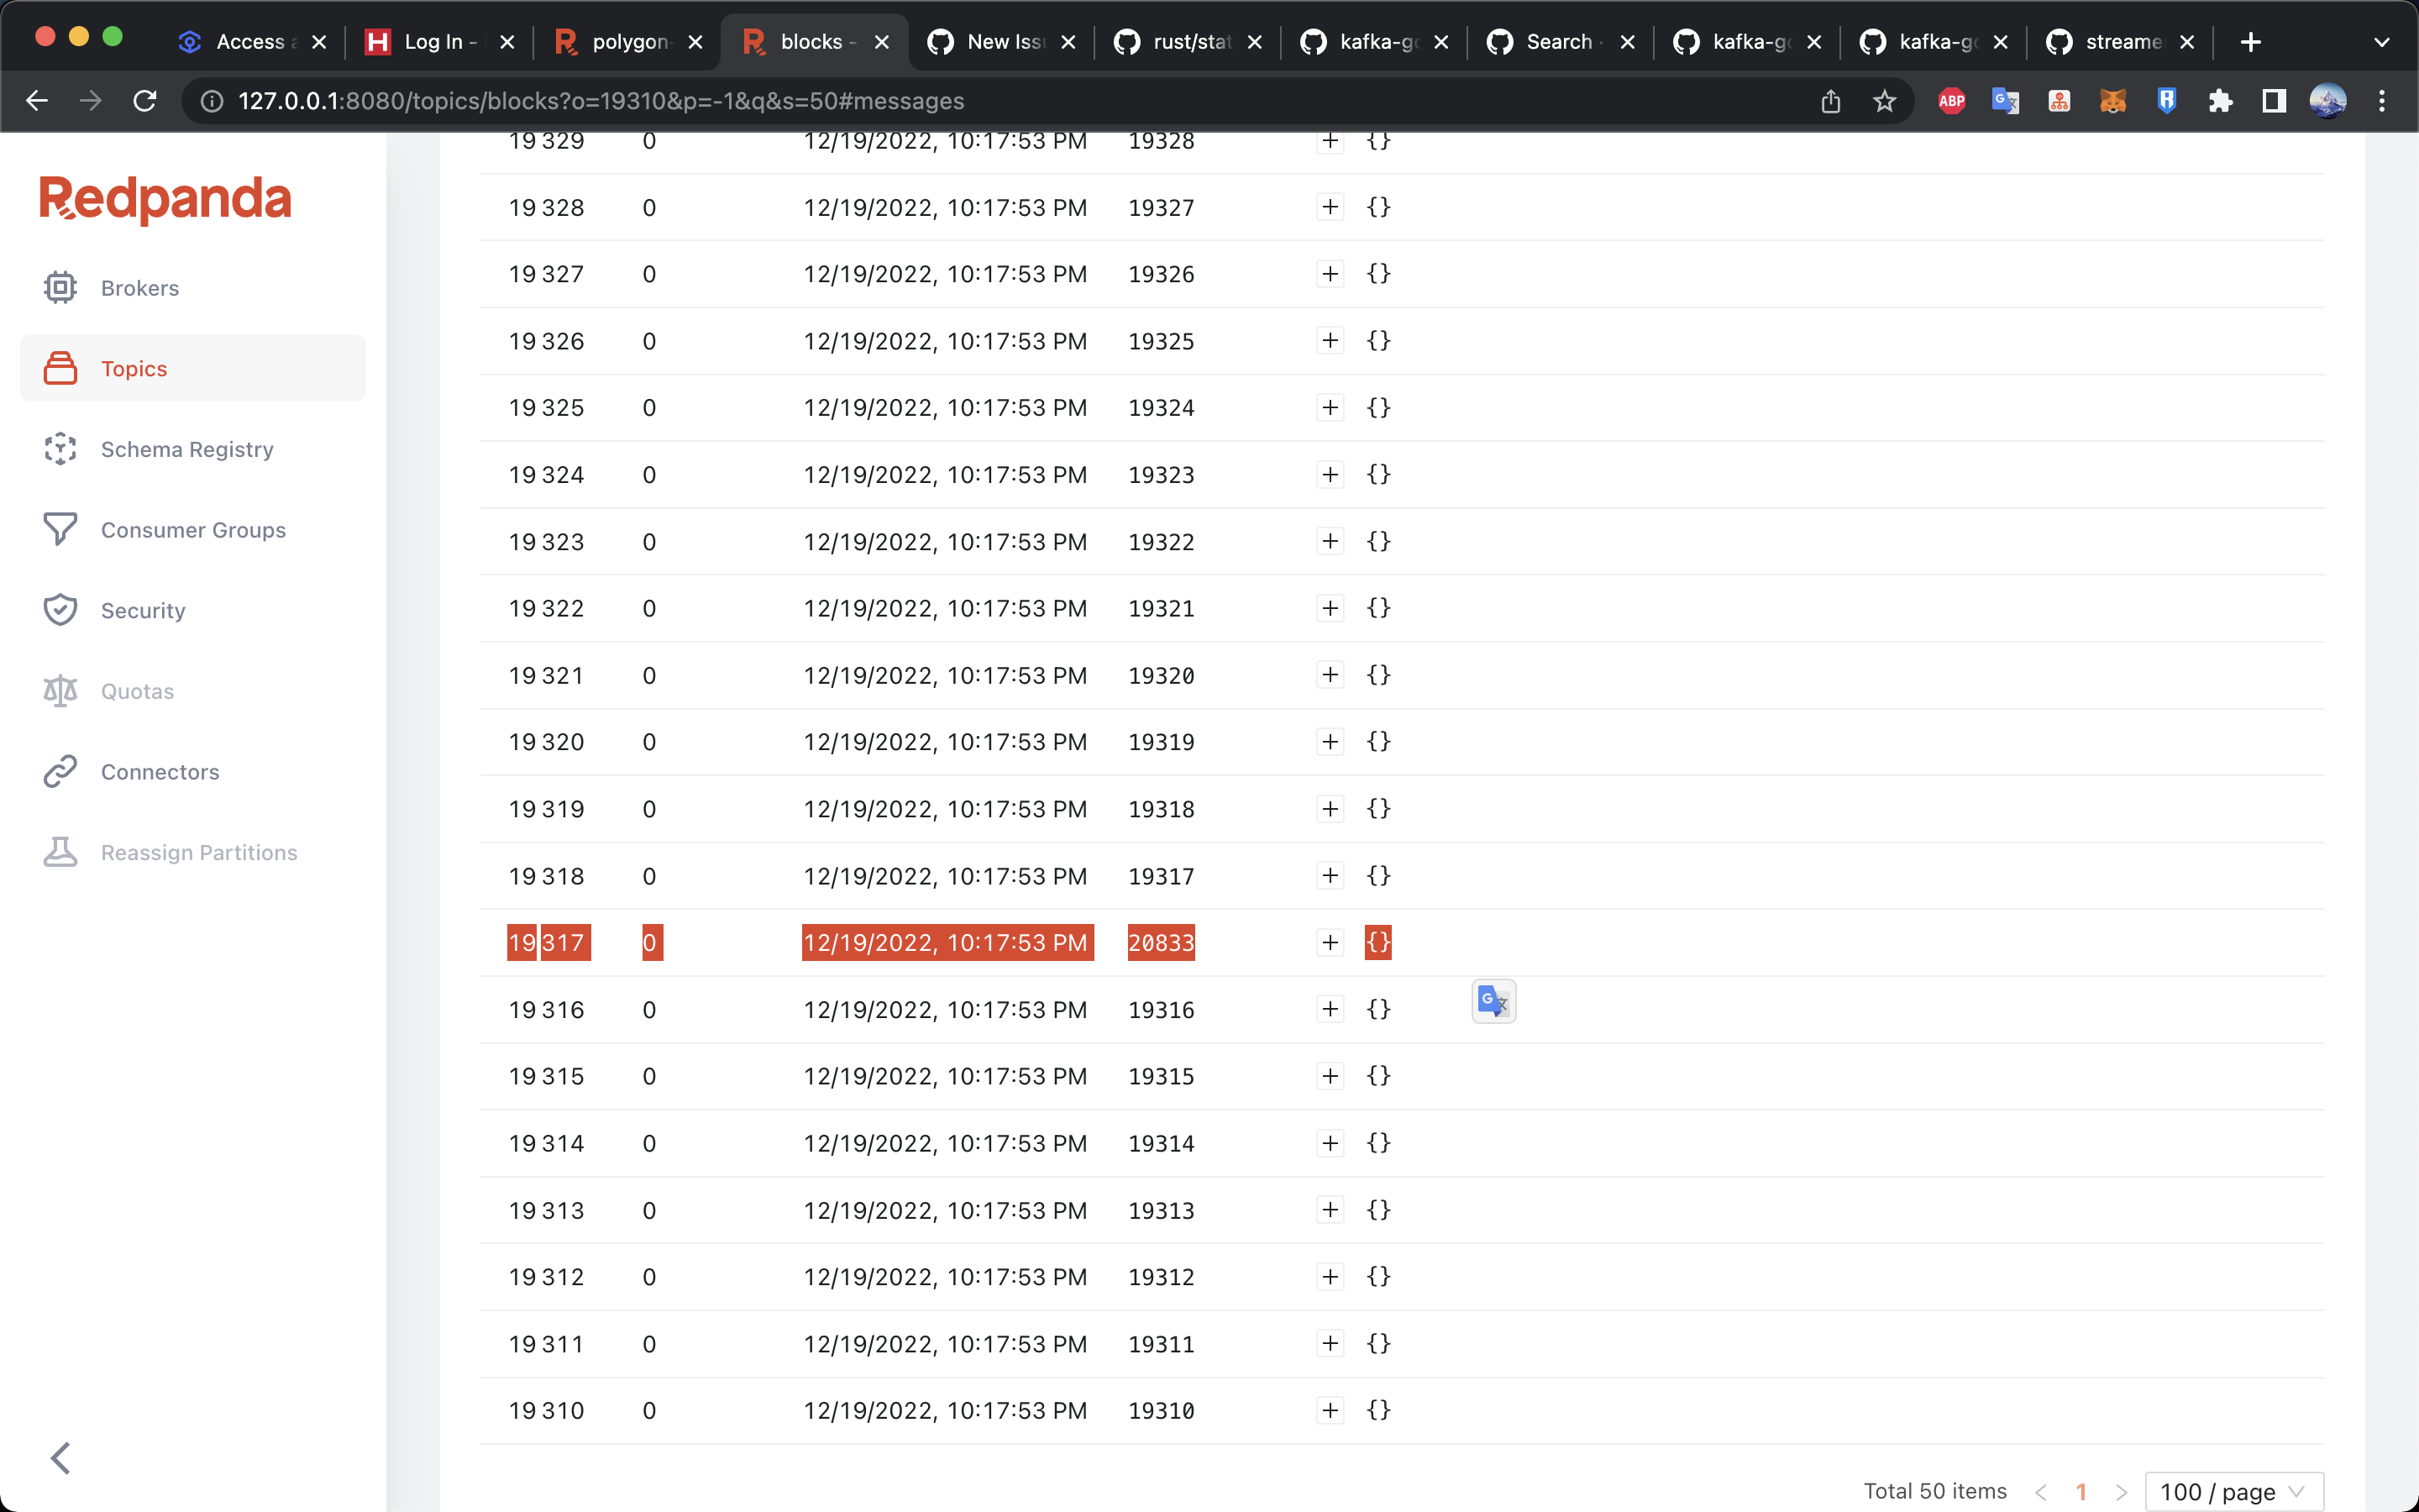Select the Connectors sidebar icon
The image size is (2419, 1512).
click(60, 771)
